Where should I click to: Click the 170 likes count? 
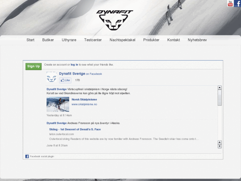click(x=78, y=80)
